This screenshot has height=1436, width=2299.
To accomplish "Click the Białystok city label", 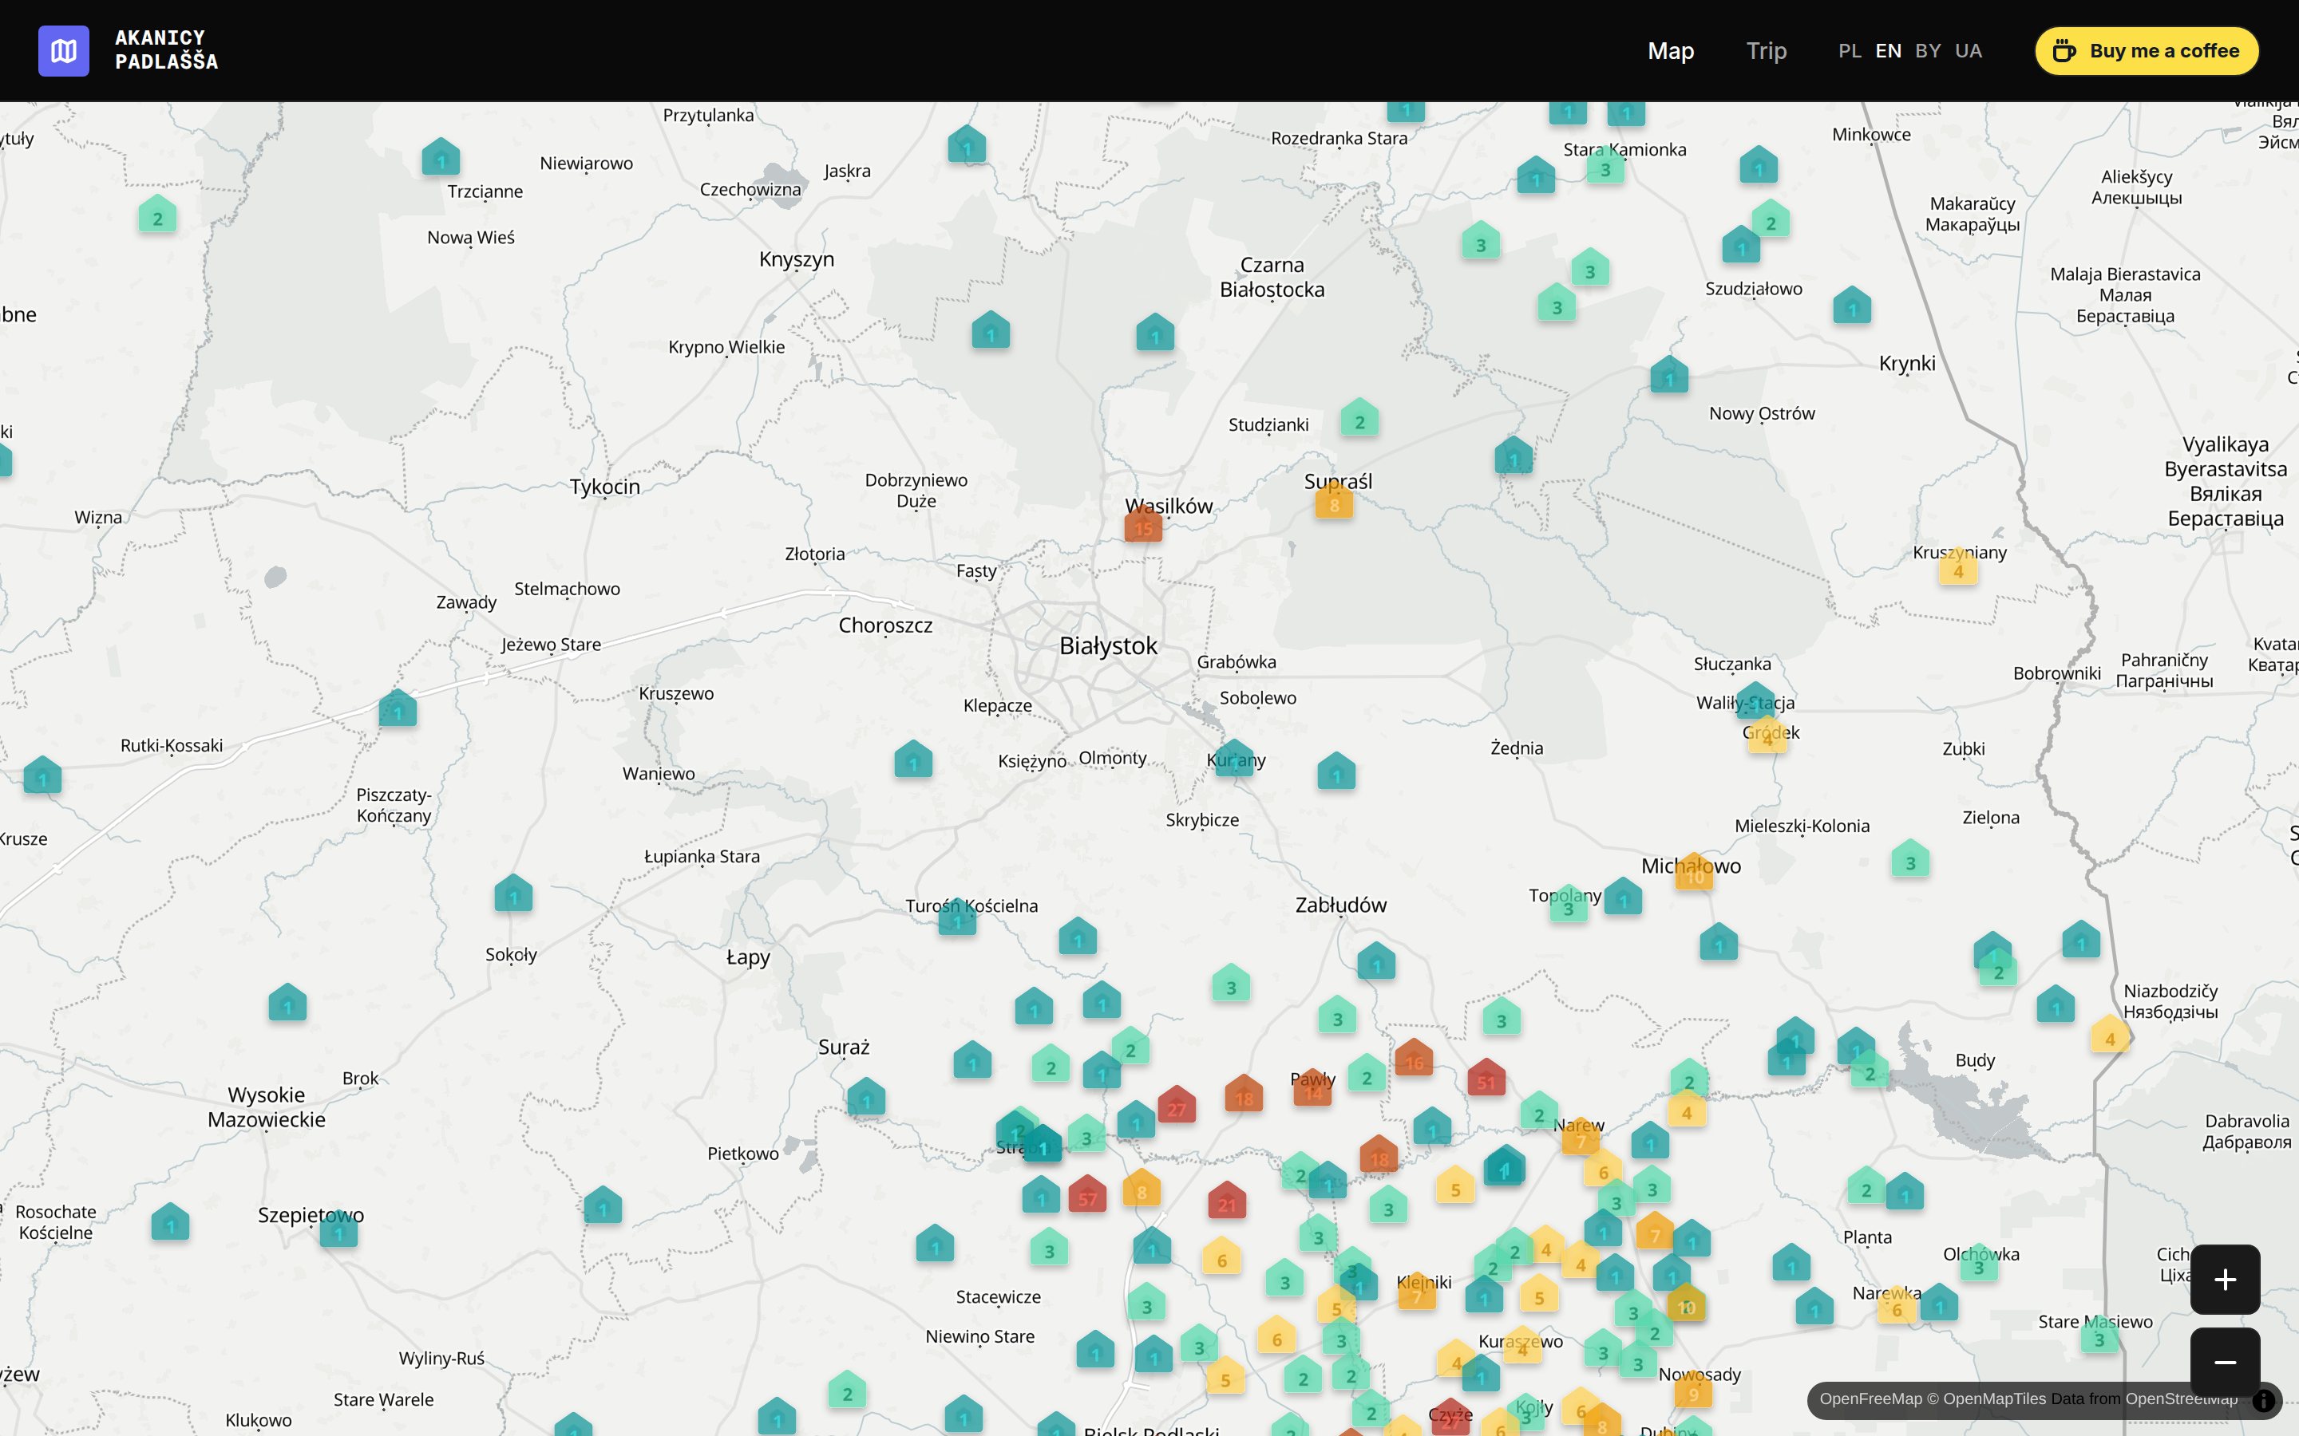I will click(x=1108, y=646).
